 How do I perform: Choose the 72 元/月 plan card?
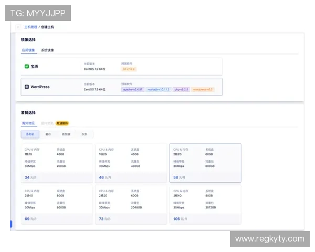pos(131,204)
